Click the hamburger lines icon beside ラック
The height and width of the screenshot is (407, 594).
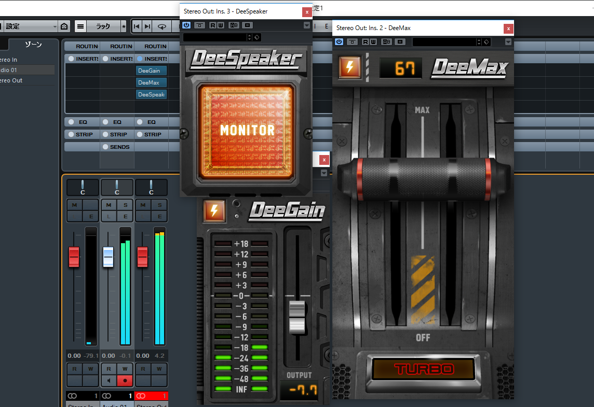pyautogui.click(x=80, y=26)
